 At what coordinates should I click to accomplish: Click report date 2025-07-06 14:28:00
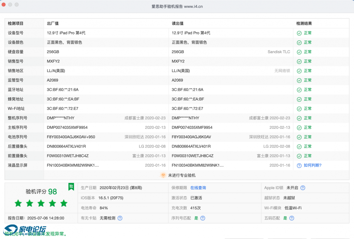click(46, 218)
